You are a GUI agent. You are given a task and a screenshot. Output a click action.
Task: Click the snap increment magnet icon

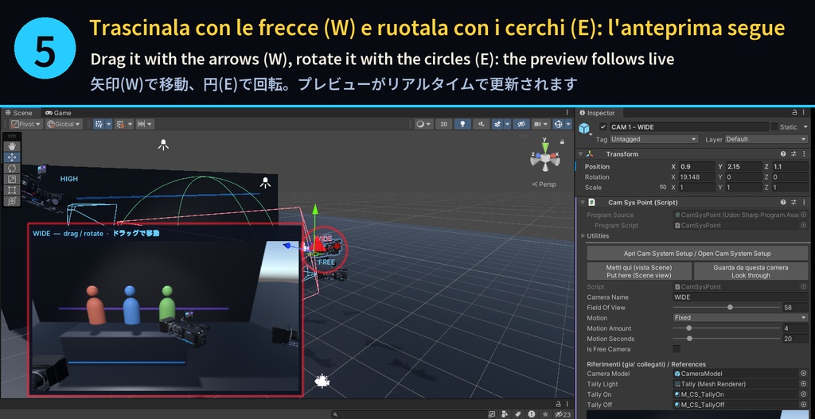pyautogui.click(x=121, y=124)
